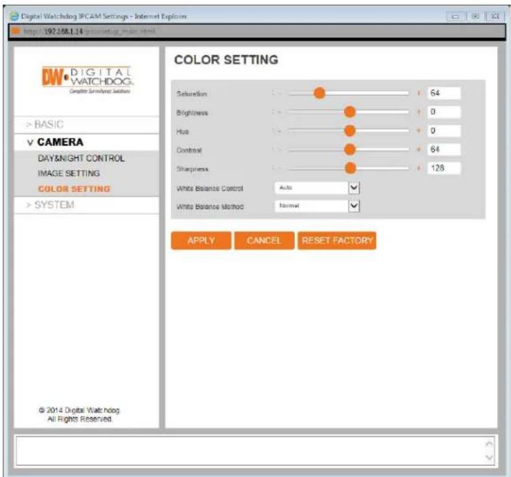Close the IPCAM Settings window
The image size is (511, 477).
(x=495, y=16)
